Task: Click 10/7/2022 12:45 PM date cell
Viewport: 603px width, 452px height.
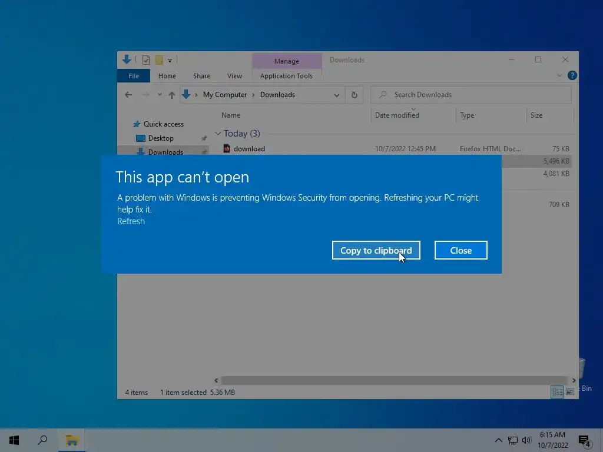Action: click(405, 149)
